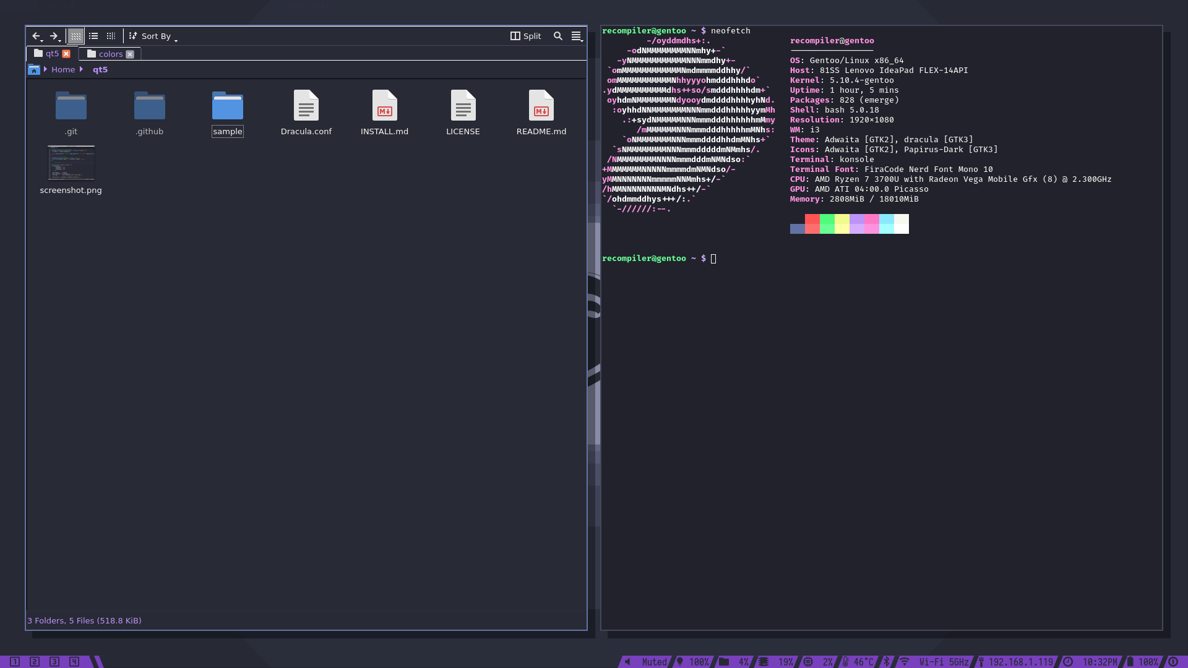Viewport: 1188px width, 668px height.
Task: Select the README.md markdown file
Action: tap(541, 113)
